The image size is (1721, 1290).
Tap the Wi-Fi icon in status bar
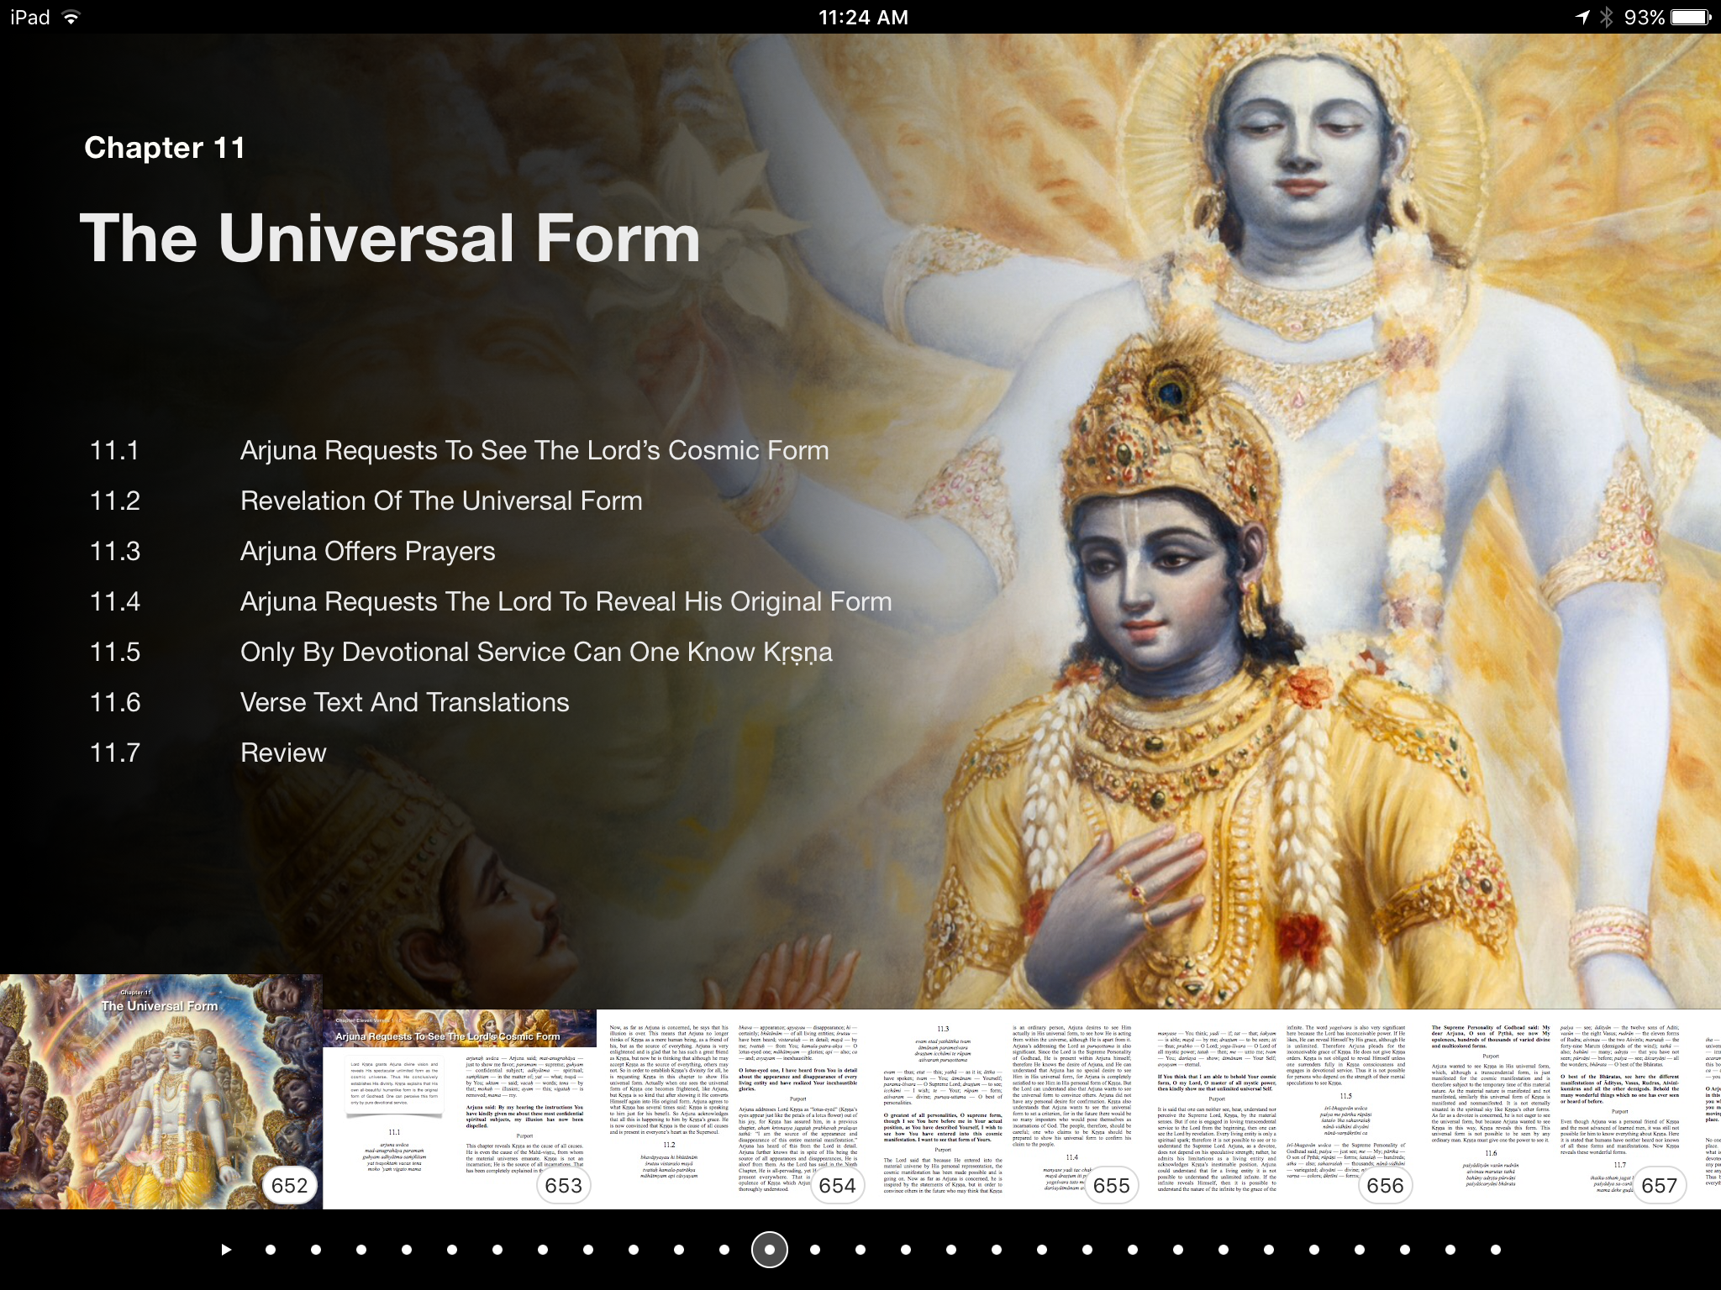[x=72, y=18]
